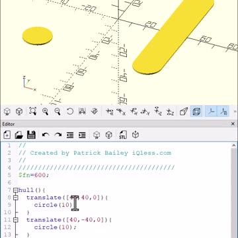Viewport: 238px width, 238px height.
Task: Toggle Show Scale Markers on the axes
Action: (223, 112)
